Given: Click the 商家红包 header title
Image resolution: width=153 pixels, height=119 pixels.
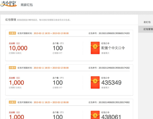Looking at the screenshot, I should [27, 5].
